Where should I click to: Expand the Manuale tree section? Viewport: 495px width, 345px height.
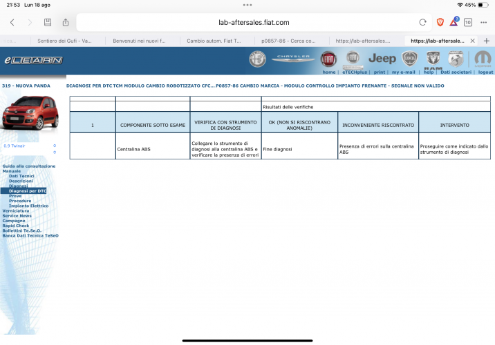pyautogui.click(x=12, y=171)
